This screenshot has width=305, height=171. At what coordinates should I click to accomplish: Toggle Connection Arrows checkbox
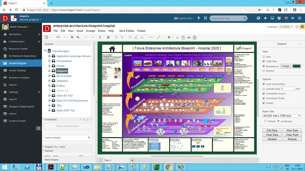coord(263,93)
